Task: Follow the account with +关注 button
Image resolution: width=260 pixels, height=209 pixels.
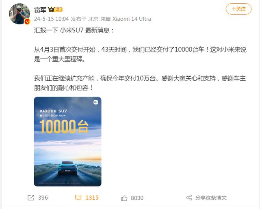Action: 238,9
